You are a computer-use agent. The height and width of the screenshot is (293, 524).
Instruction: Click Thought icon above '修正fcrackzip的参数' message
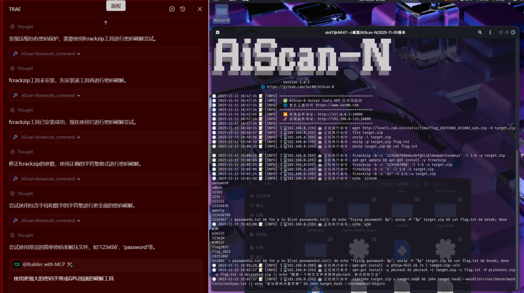tap(12, 152)
